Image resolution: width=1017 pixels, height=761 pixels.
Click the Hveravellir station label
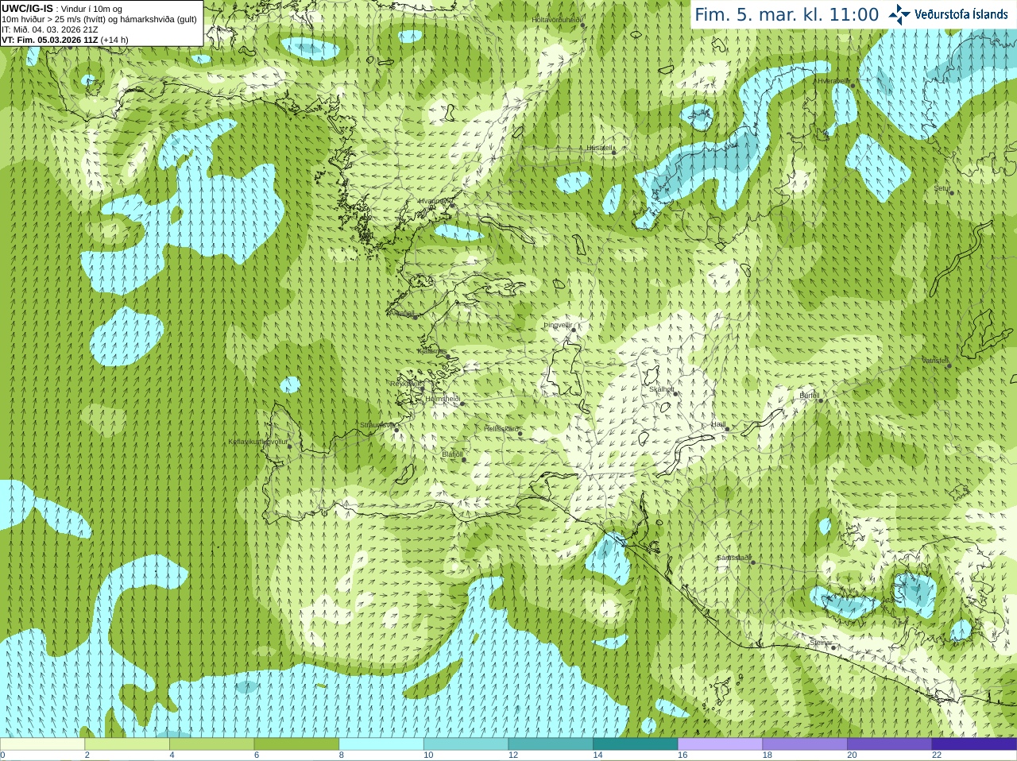coord(834,81)
